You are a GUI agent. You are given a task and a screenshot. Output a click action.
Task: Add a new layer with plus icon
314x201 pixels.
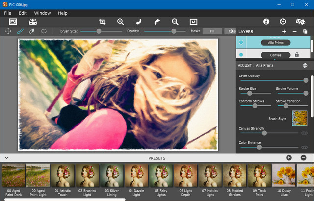[284, 31]
